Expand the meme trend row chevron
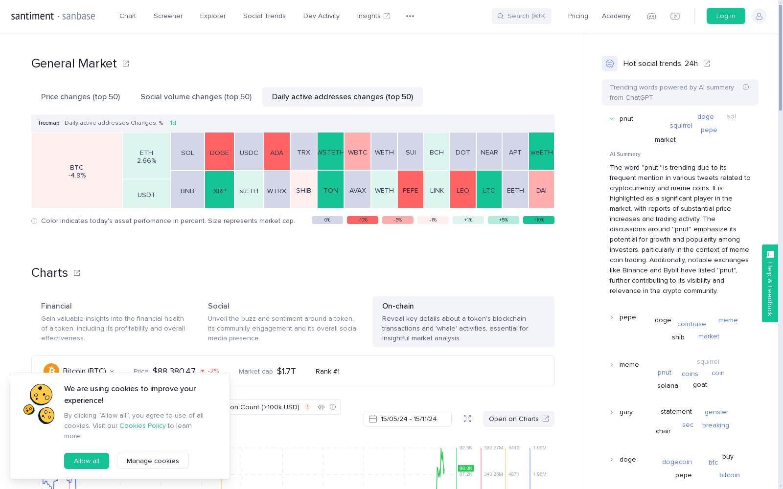The image size is (783, 489). pos(612,365)
